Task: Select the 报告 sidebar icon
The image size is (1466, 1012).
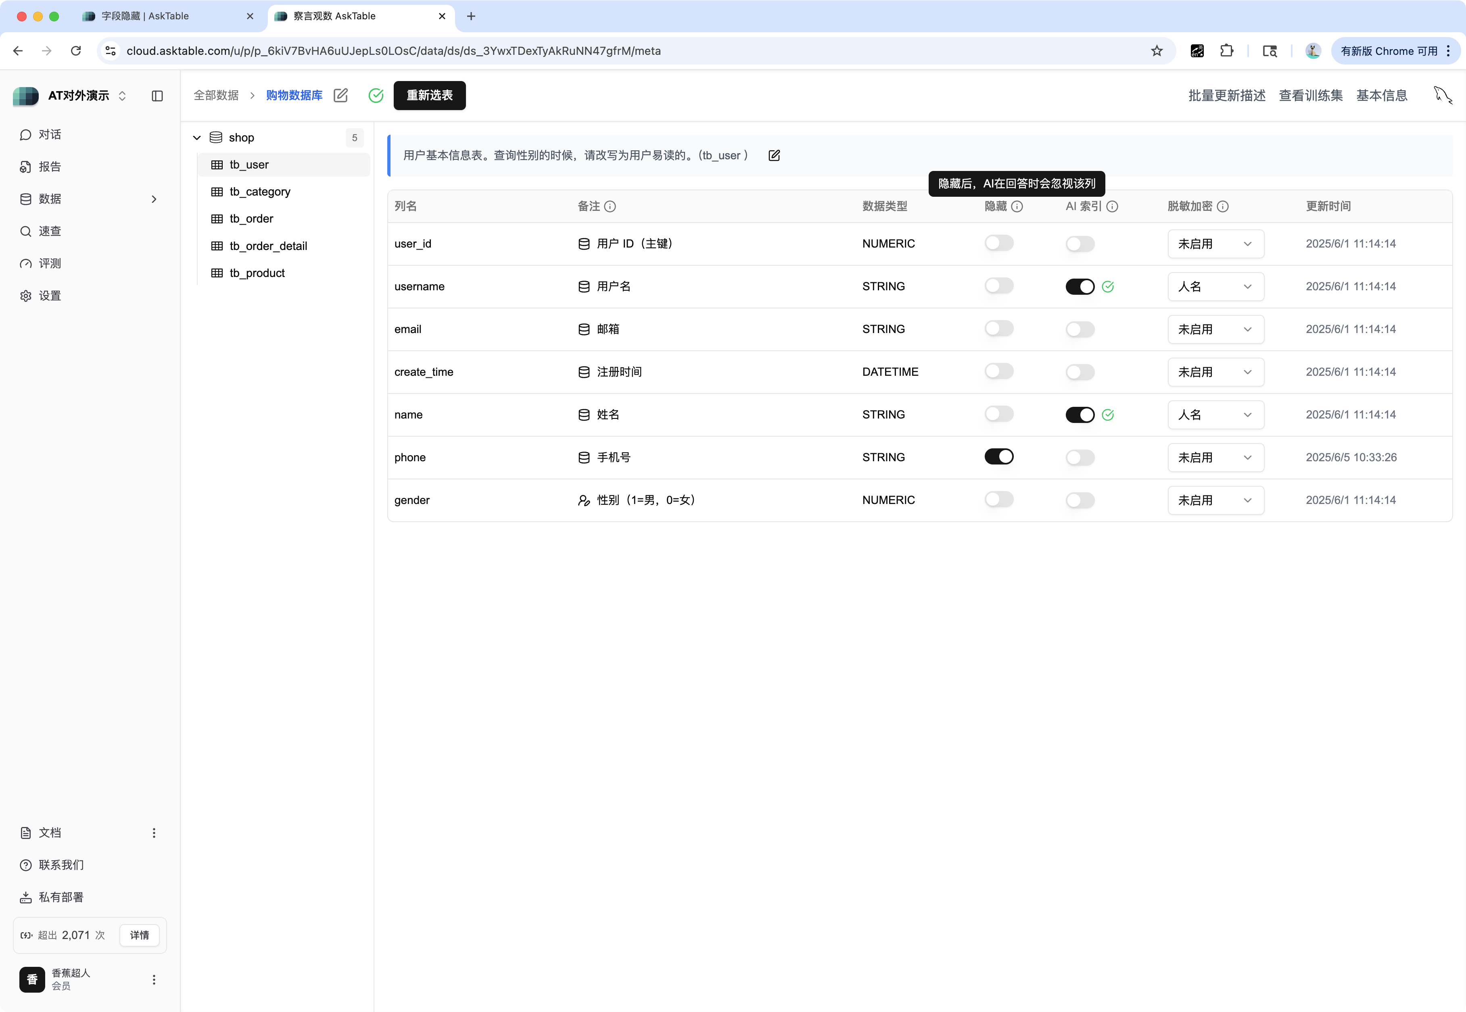Action: point(51,166)
